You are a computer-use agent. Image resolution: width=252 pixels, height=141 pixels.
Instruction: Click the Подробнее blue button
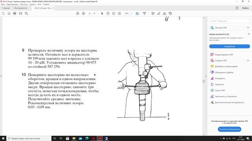[x=230, y=46]
